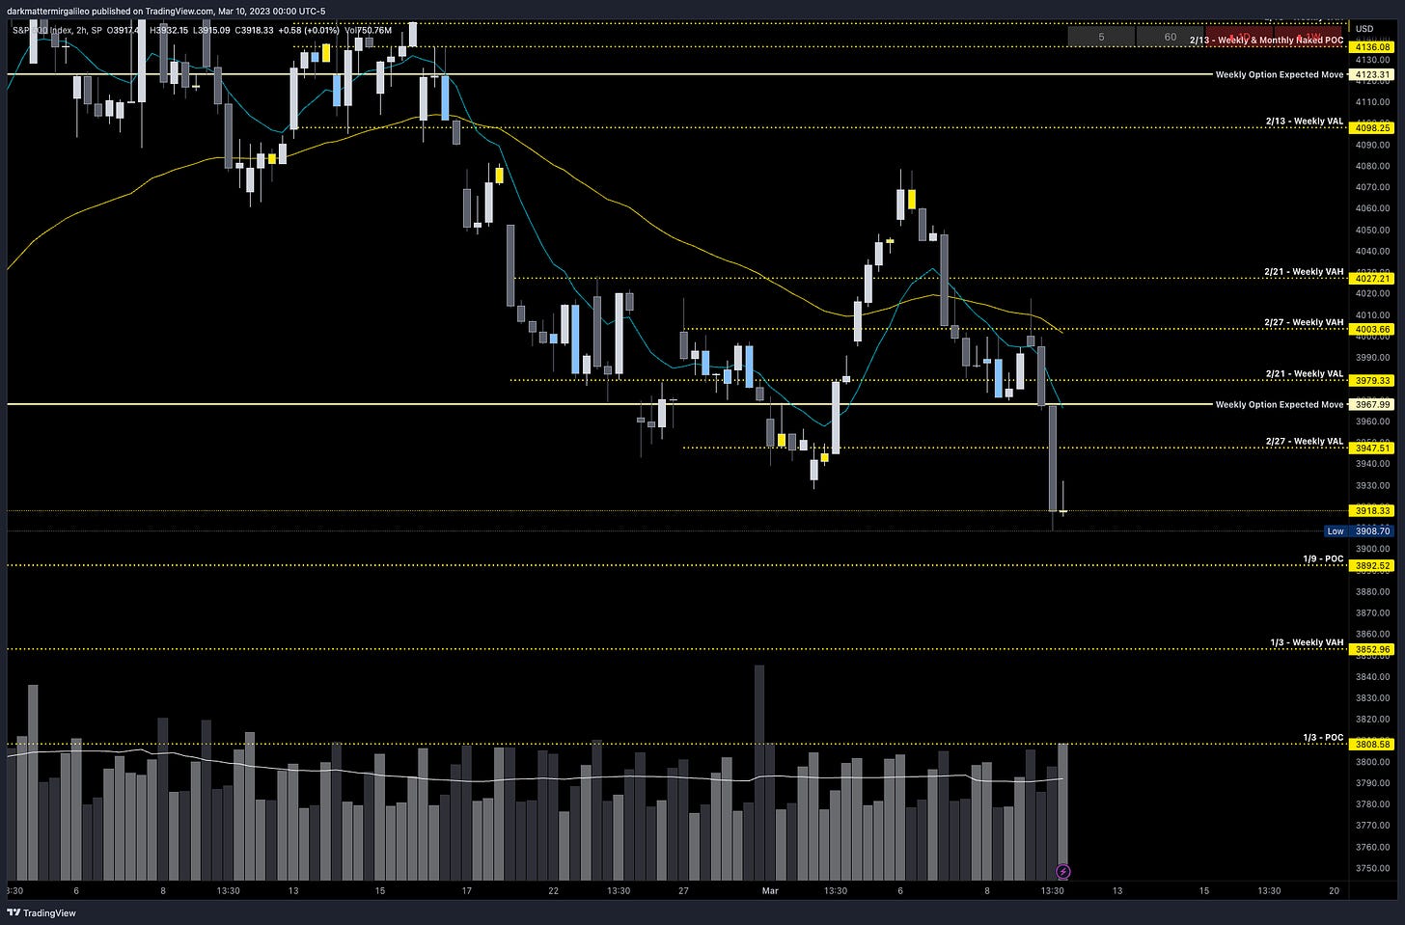1405x925 pixels.
Task: Click the 2/27 - Weekly VAH line label
Action: tap(1304, 322)
